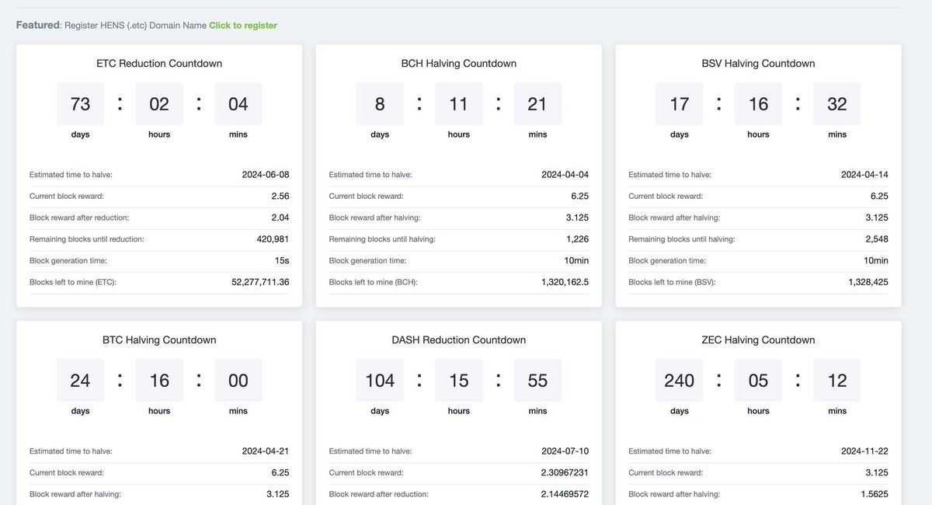
Task: Select BCH remaining blocks value 1,226
Action: point(577,239)
